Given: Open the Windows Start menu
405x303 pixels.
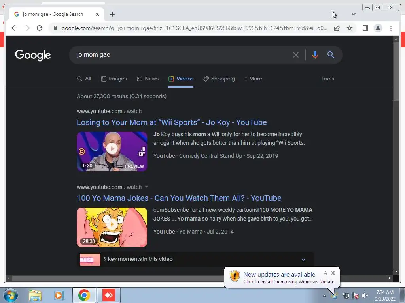Looking at the screenshot, I should [x=11, y=295].
